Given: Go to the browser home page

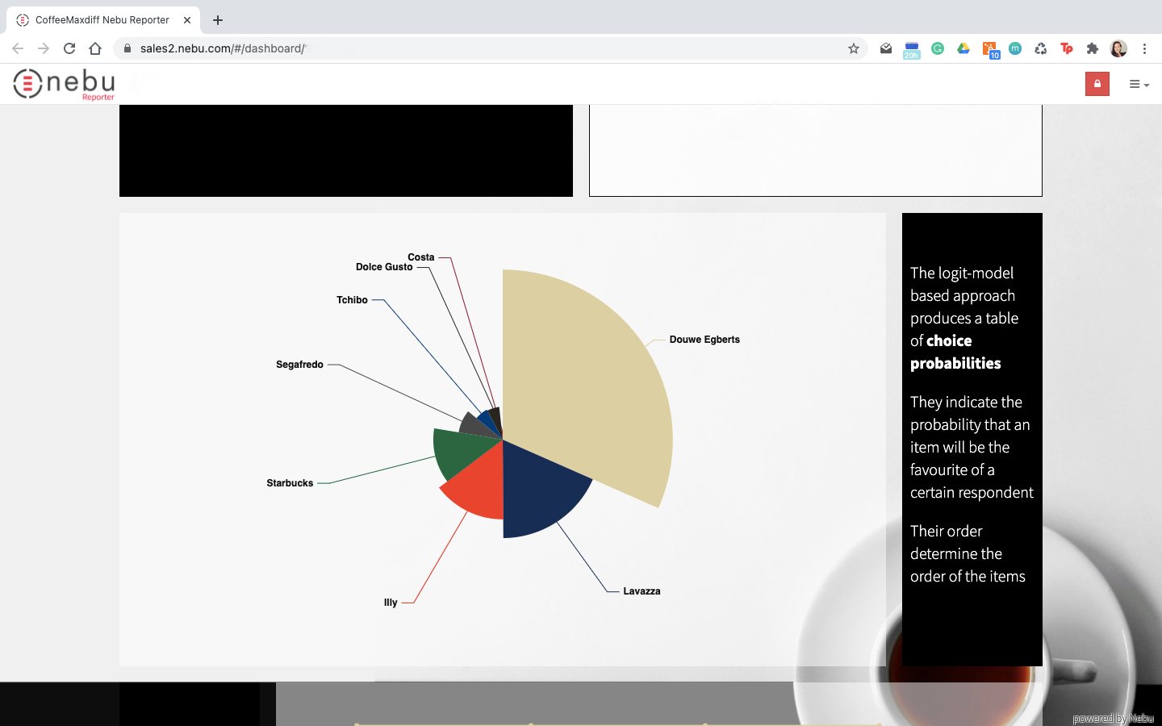Looking at the screenshot, I should click(x=95, y=48).
